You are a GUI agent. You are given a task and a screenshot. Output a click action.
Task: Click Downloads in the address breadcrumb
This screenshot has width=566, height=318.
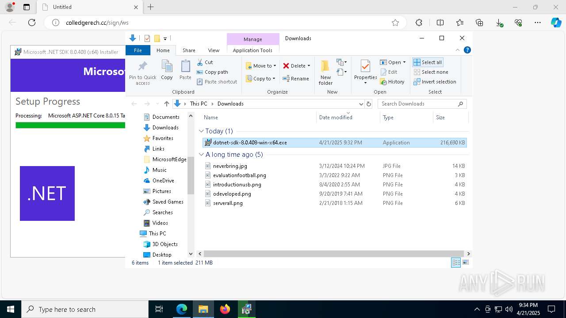pos(230,104)
